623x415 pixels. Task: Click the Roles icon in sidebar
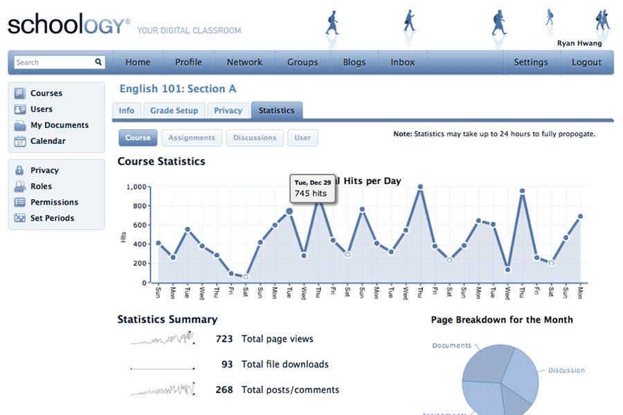19,186
